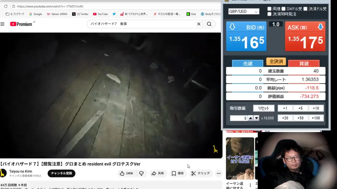
Task: Click the browser address bar URL
Action: (x=50, y=6)
